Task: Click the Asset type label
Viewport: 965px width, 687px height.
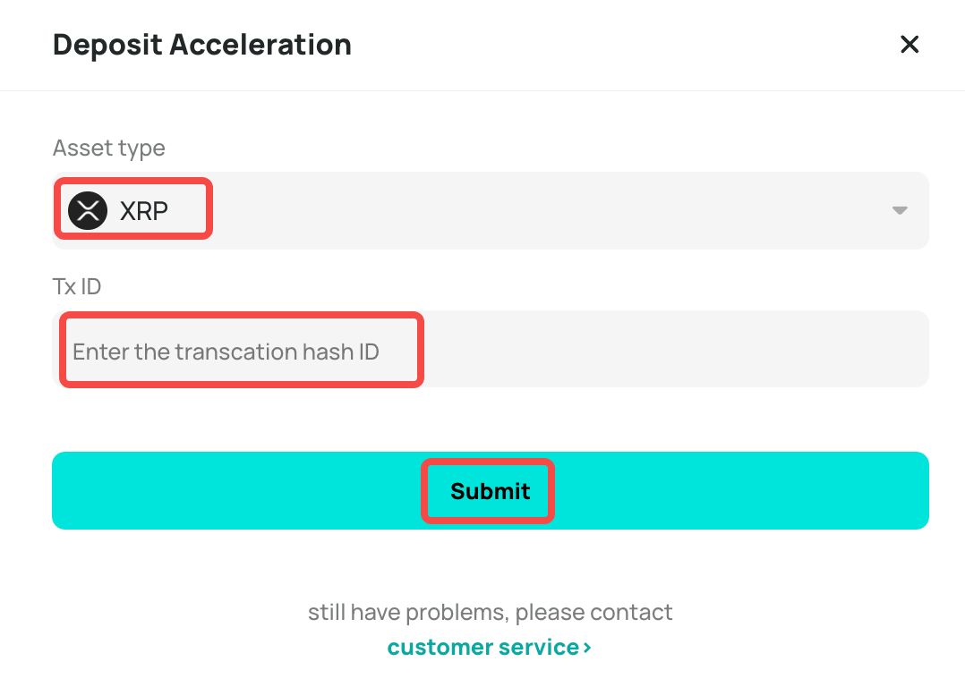Action: (x=109, y=148)
